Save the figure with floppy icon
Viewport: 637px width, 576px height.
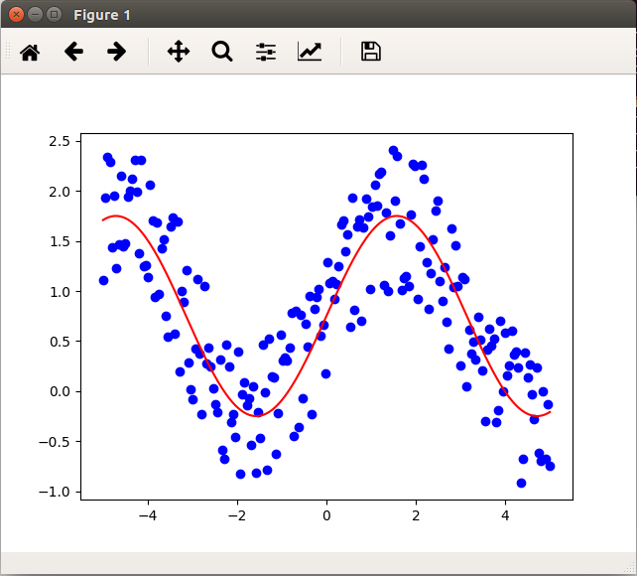click(370, 52)
